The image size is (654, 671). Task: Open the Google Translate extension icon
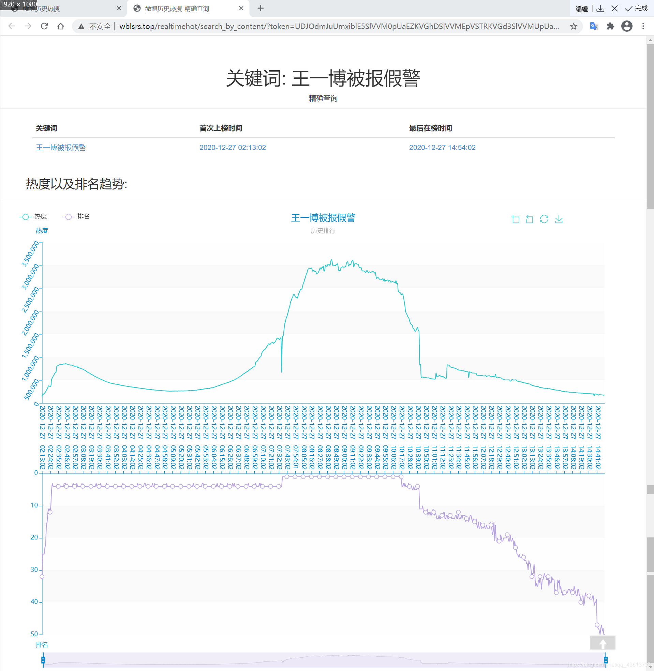pyautogui.click(x=594, y=26)
